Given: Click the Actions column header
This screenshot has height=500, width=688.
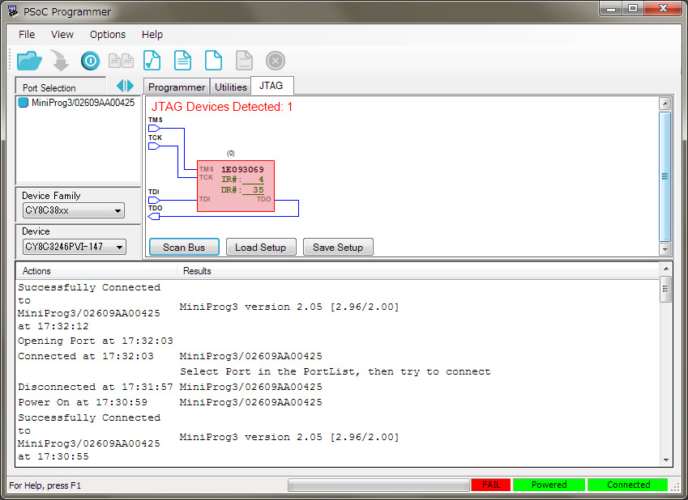Looking at the screenshot, I should click(x=96, y=271).
